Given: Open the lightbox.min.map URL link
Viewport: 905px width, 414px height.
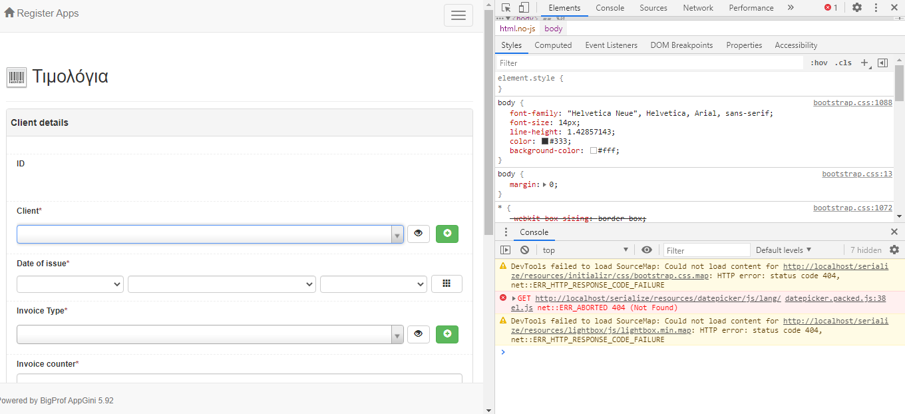Looking at the screenshot, I should click(699, 325).
